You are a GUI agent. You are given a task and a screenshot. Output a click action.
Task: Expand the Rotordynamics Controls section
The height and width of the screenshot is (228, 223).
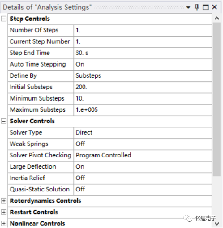click(4, 201)
